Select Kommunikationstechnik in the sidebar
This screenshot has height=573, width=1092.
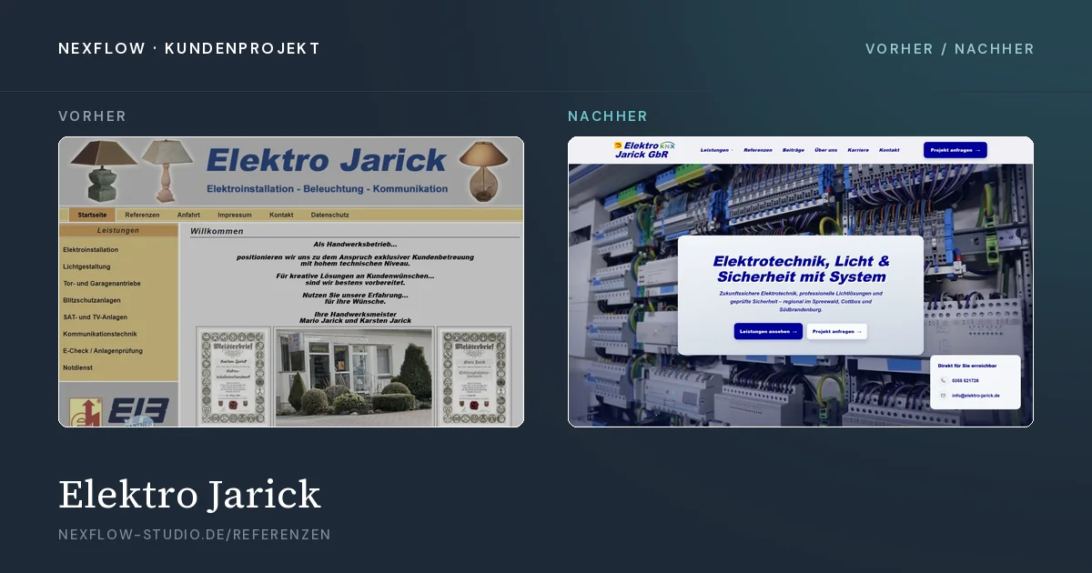(100, 334)
